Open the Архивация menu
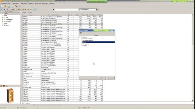 38,4
